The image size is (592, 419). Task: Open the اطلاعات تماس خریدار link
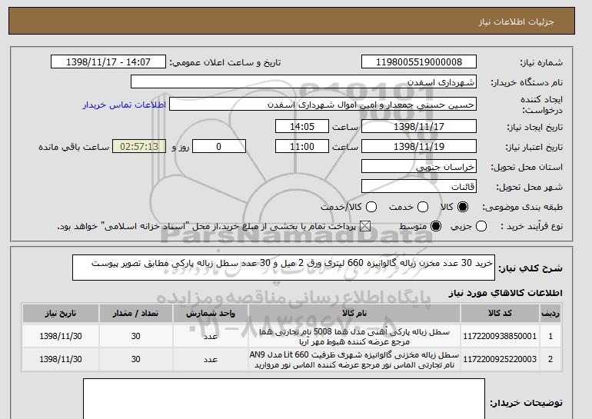click(x=125, y=105)
